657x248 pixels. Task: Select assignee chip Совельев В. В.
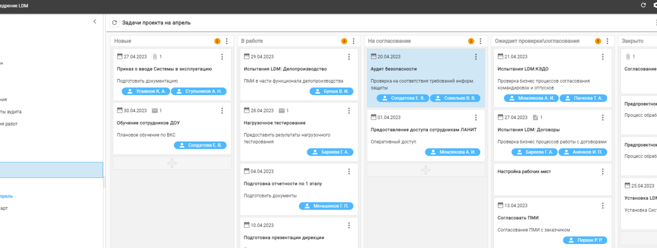pyautogui.click(x=455, y=98)
